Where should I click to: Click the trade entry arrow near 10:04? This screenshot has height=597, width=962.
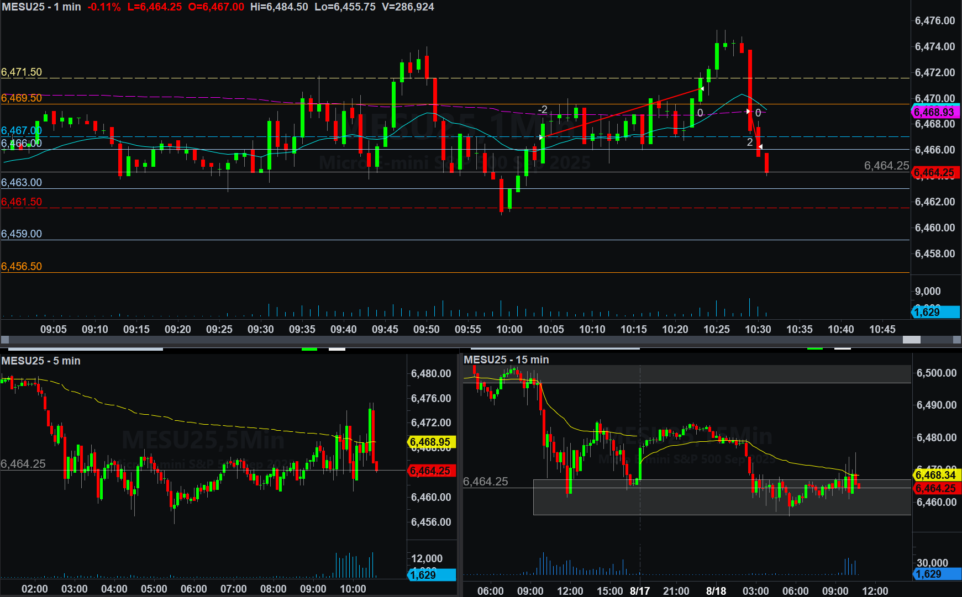[x=542, y=137]
